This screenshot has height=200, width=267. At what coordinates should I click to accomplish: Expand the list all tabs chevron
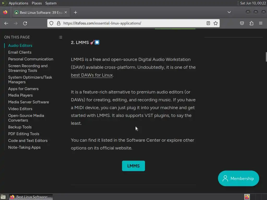tap(229, 12)
